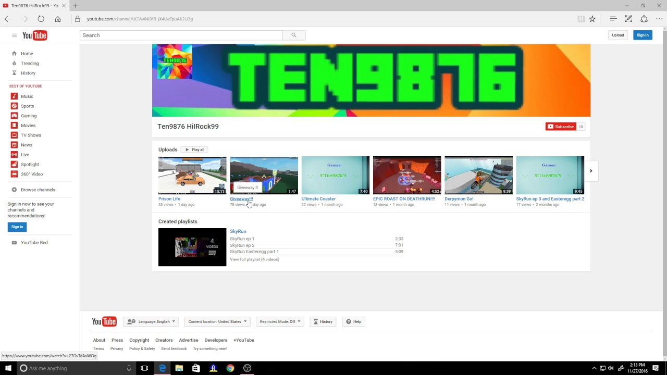Click the Movies channel icon
This screenshot has height=375, width=667.
click(x=14, y=126)
